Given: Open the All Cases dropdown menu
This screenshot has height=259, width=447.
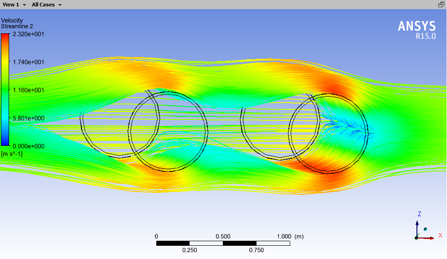Looking at the screenshot, I should tap(46, 5).
